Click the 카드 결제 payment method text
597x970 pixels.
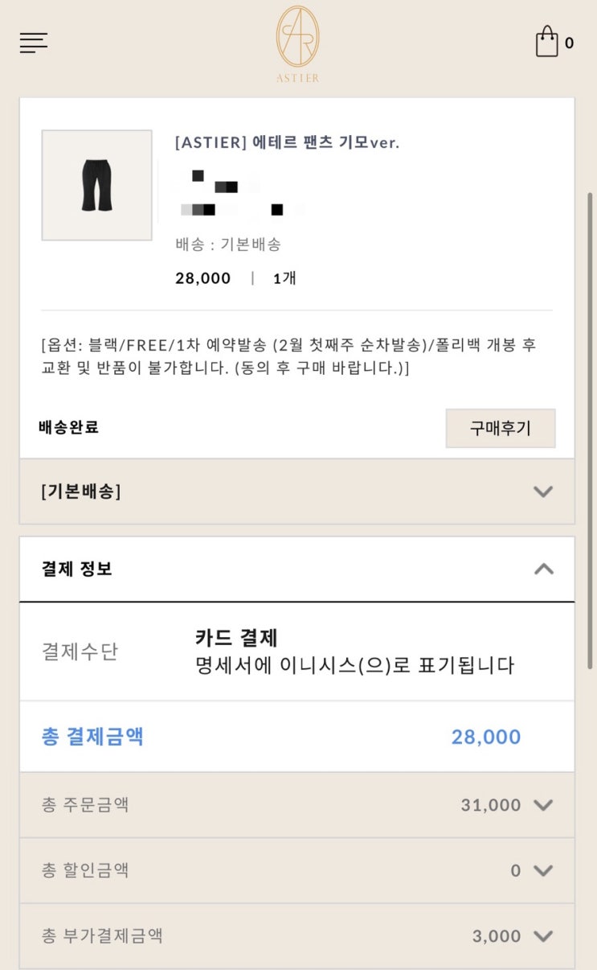(x=236, y=638)
